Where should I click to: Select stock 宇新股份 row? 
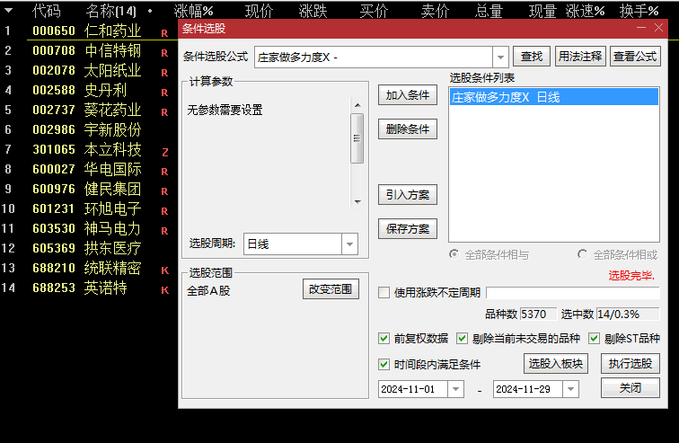coord(89,129)
